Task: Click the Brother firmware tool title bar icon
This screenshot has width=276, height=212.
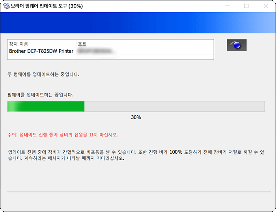Action: coord(7,6)
